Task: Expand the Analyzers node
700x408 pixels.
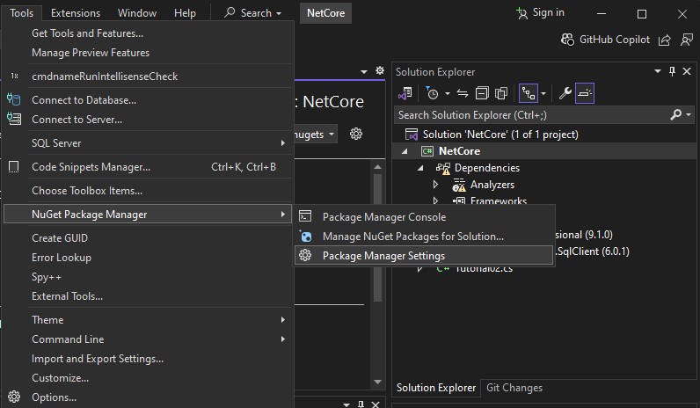Action: coord(435,185)
